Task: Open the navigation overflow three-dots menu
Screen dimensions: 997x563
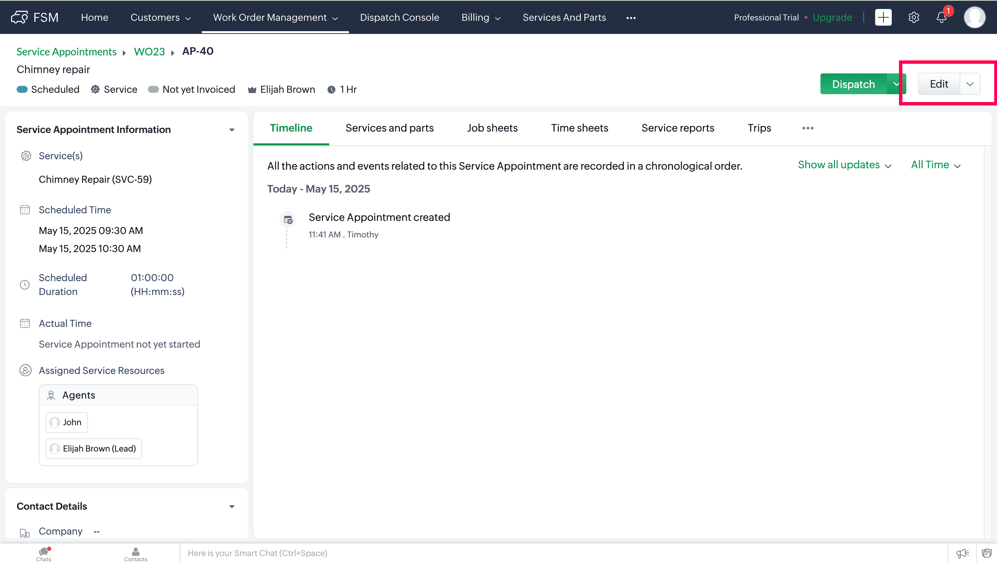Action: (x=631, y=18)
